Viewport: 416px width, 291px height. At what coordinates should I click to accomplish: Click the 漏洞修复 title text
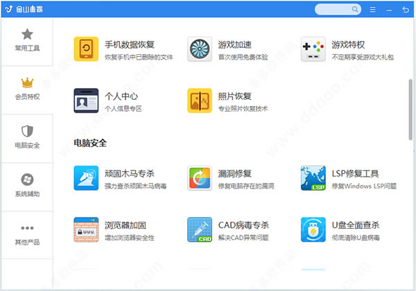click(235, 174)
